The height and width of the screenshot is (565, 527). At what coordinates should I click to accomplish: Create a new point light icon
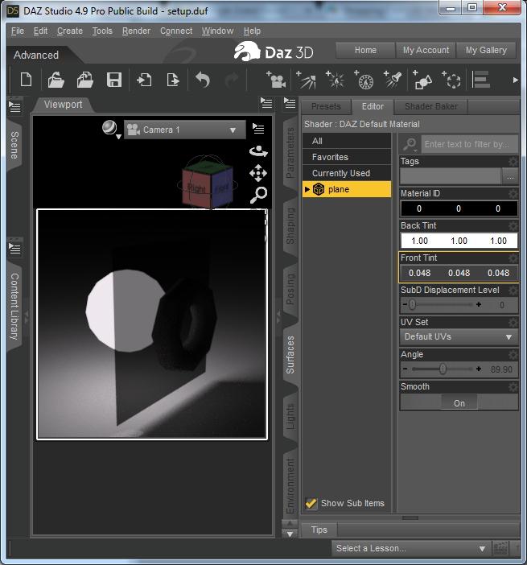(x=335, y=80)
